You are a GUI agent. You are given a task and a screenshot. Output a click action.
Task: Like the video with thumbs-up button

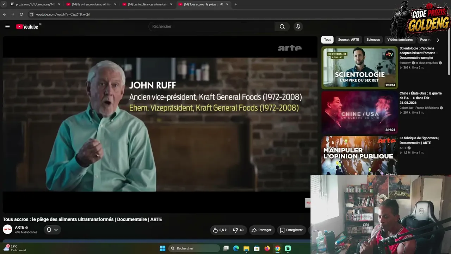pyautogui.click(x=220, y=230)
